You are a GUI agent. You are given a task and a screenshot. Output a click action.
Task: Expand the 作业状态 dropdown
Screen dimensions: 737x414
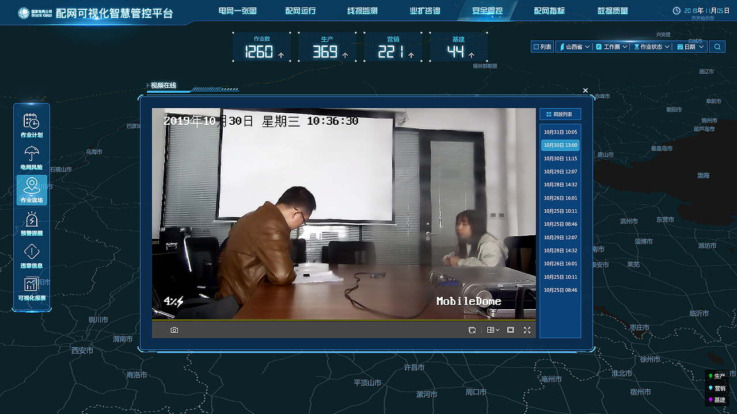point(651,47)
